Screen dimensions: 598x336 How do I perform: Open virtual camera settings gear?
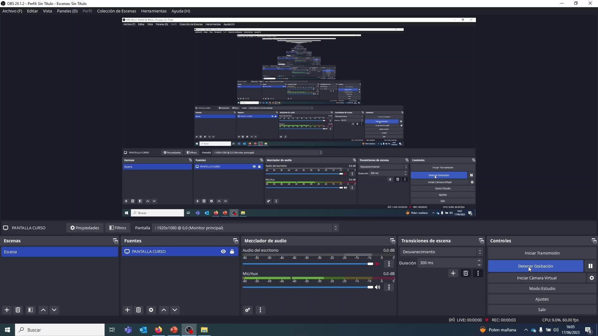pyautogui.click(x=591, y=278)
